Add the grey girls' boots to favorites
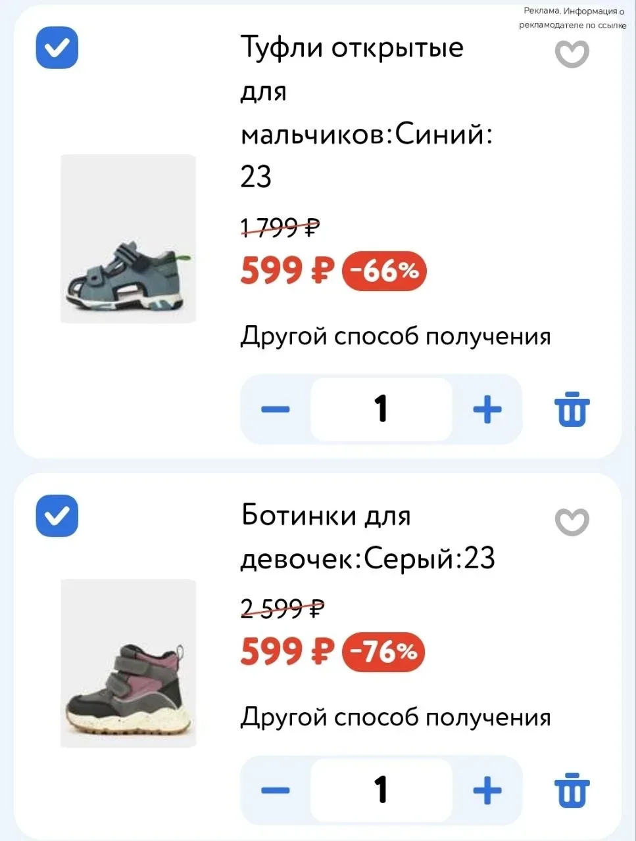This screenshot has height=841, width=636. (x=572, y=522)
